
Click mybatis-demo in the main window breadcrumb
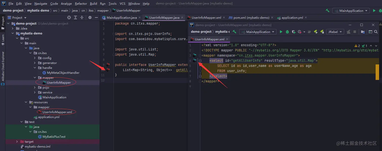(x=38, y=11)
